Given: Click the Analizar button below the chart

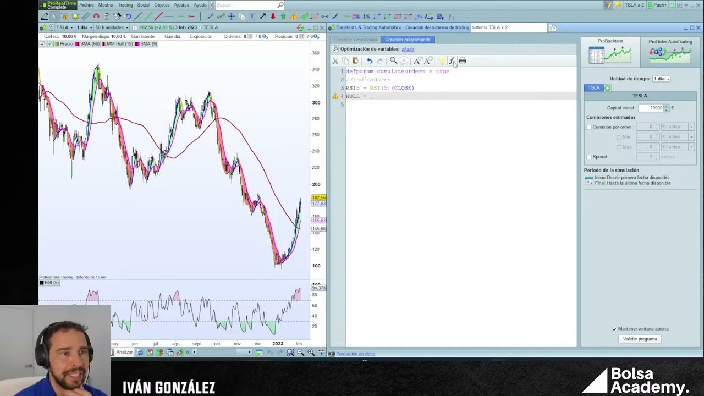Looking at the screenshot, I should pyautogui.click(x=124, y=352).
